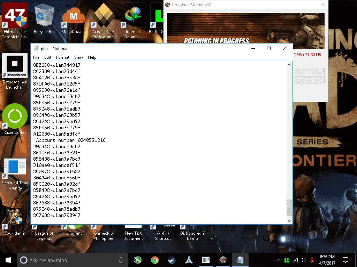The image size is (357, 267).
Task: Open Notepad View menu
Action: [78, 57]
